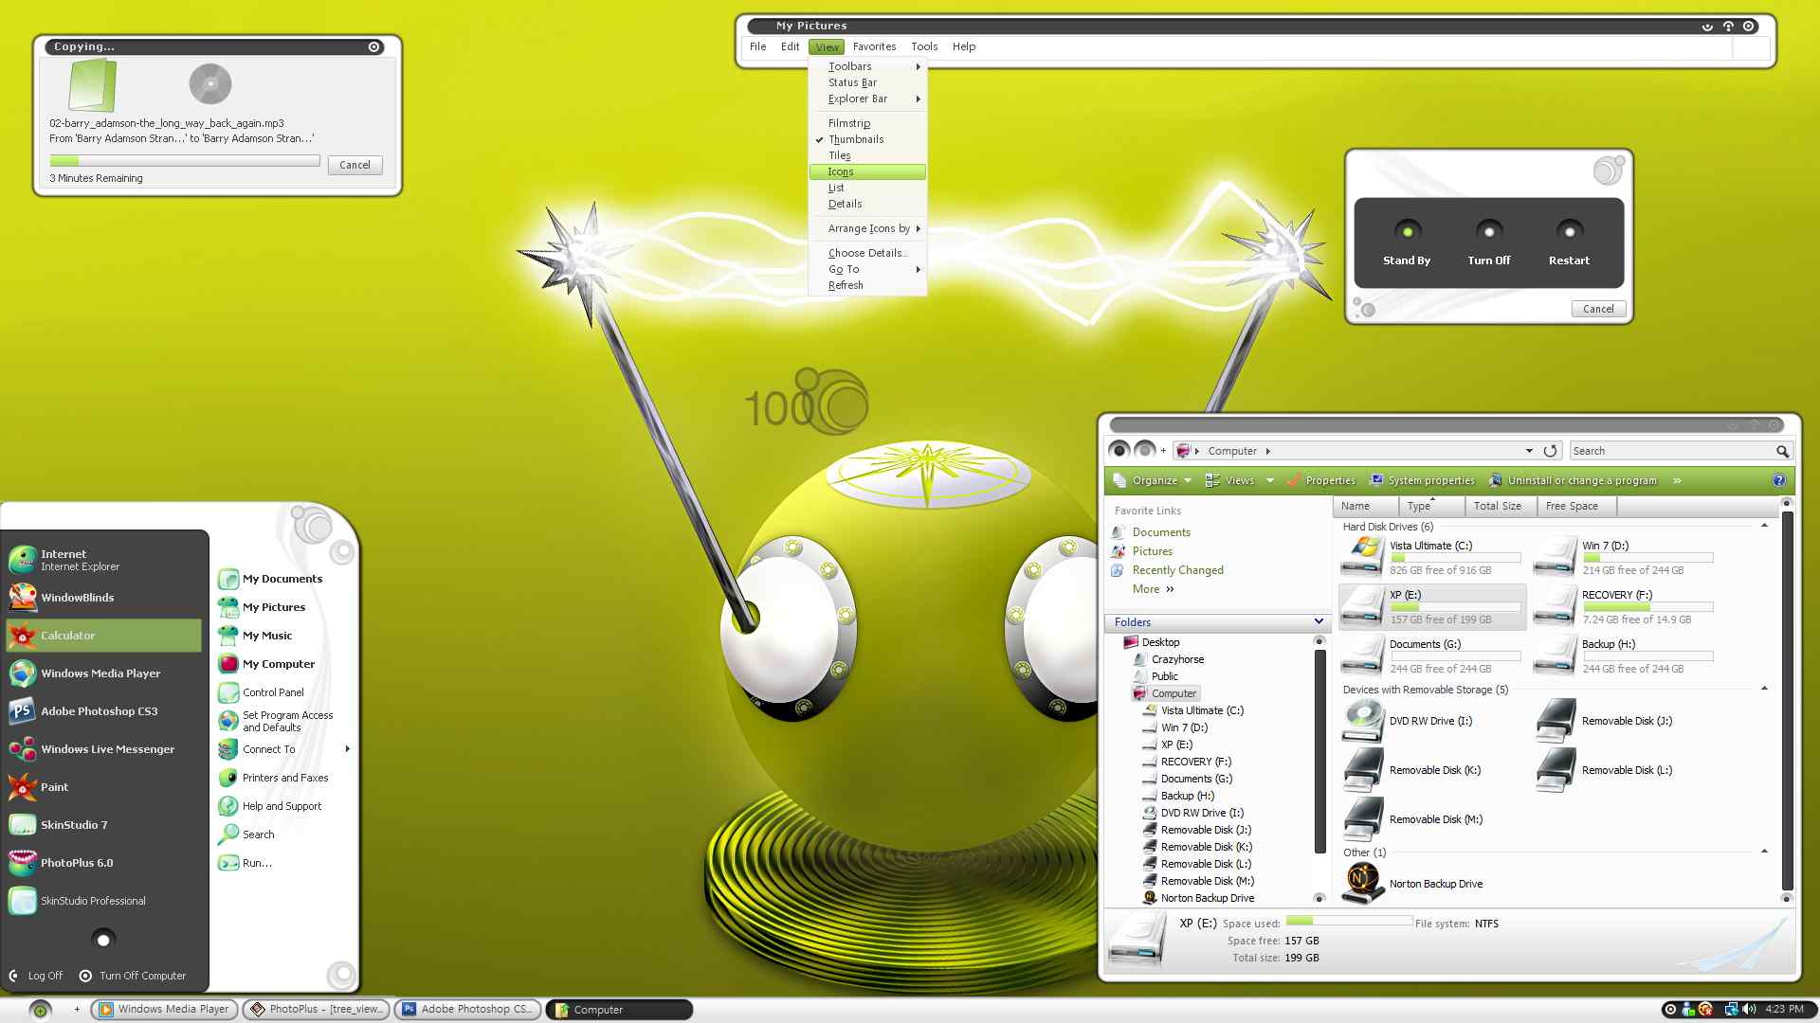Open Calculator in the Start menu
This screenshot has width=1820, height=1023.
pyautogui.click(x=103, y=636)
